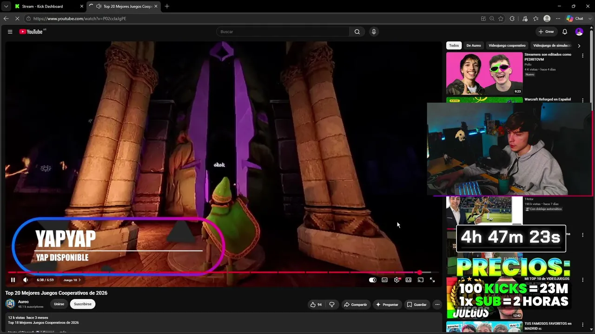Stop loading the page
This screenshot has height=334, width=595.
[17, 19]
